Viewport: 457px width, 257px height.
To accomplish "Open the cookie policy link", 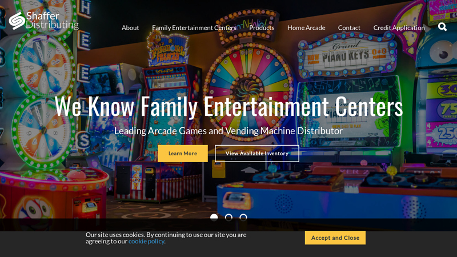I will point(146,241).
